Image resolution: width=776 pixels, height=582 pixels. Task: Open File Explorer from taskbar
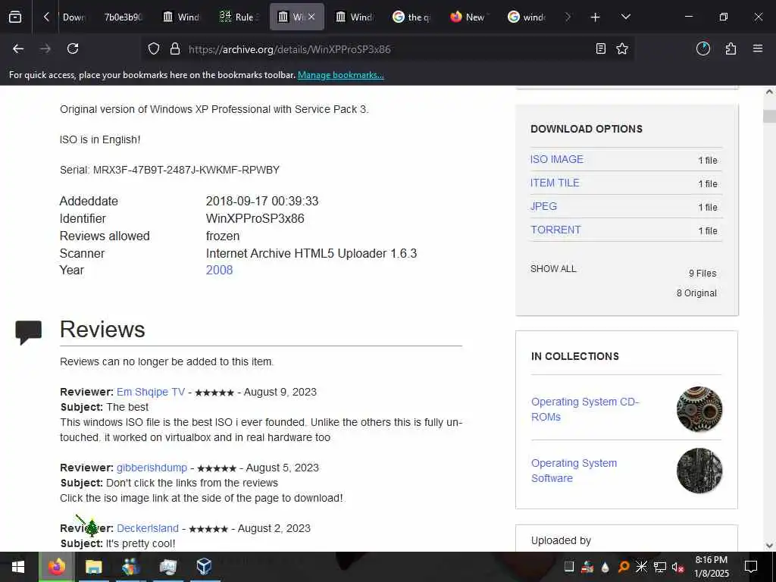(x=93, y=567)
